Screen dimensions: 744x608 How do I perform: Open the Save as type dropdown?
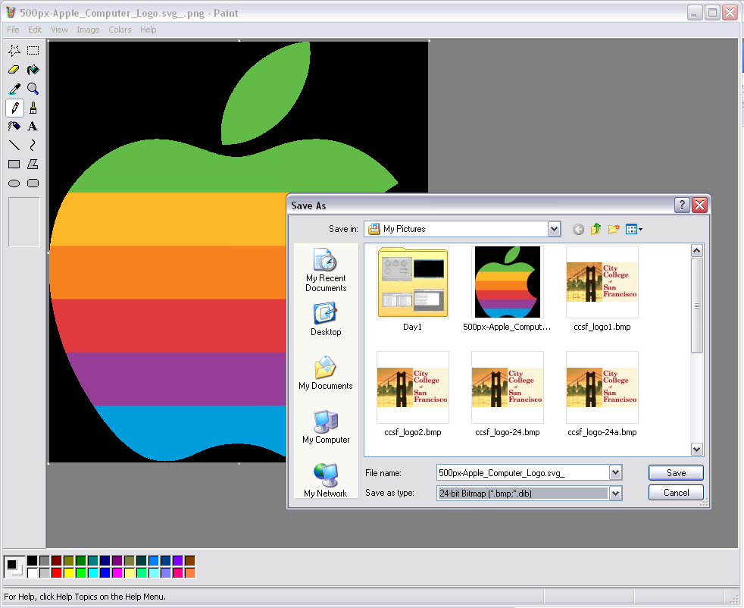coord(615,493)
